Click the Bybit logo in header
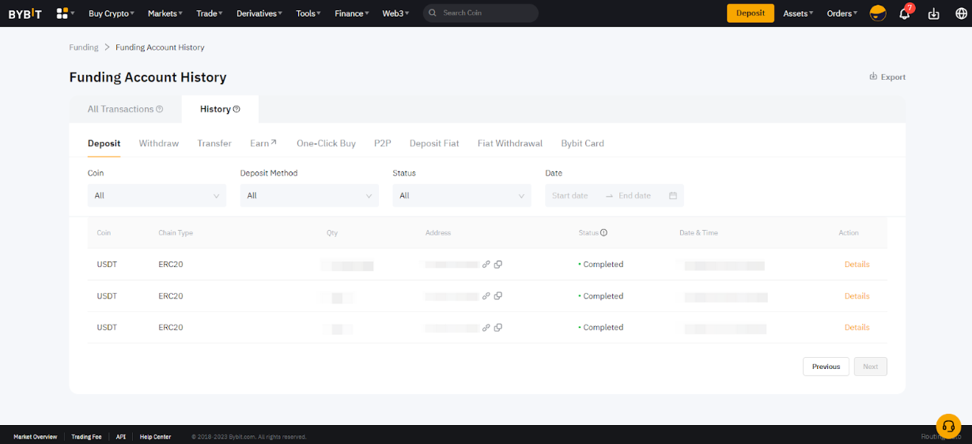This screenshot has height=444, width=972. (25, 13)
